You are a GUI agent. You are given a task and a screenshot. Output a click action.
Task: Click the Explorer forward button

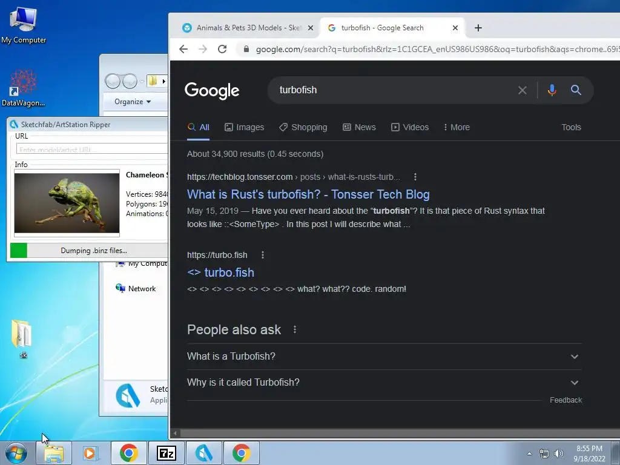(130, 81)
